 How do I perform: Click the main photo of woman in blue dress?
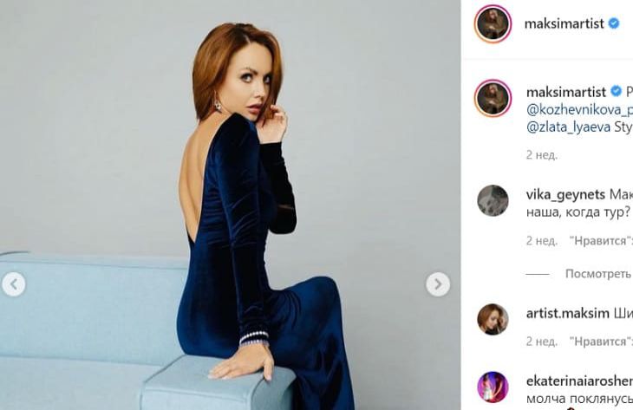(230, 205)
